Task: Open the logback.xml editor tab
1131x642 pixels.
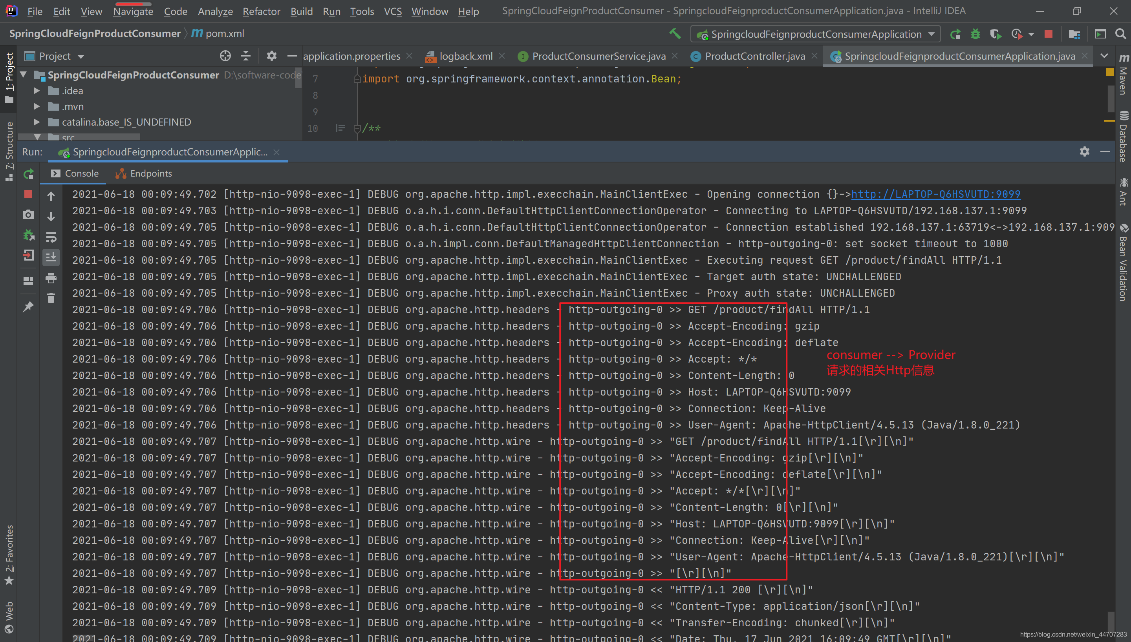Action: (459, 57)
